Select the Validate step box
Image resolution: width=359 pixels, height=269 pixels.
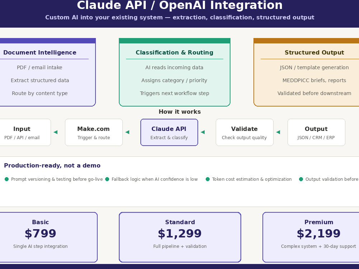pos(244,132)
